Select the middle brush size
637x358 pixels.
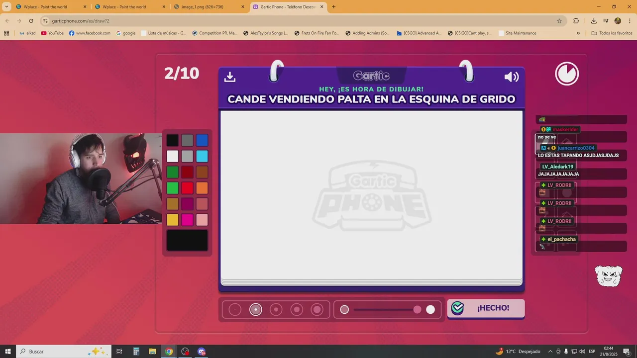pyautogui.click(x=276, y=310)
